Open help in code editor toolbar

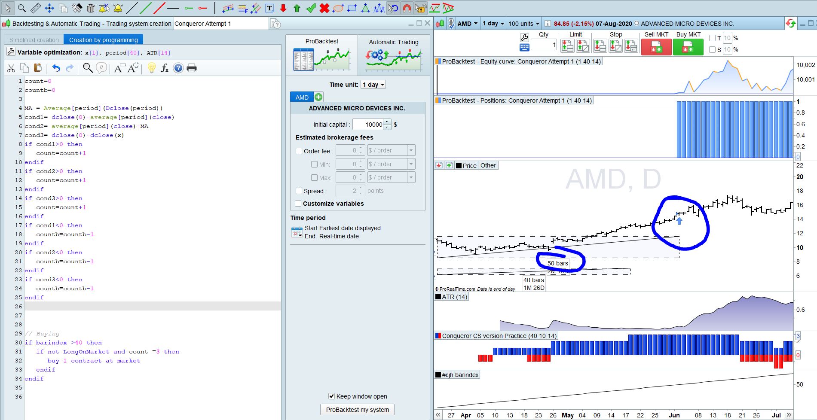178,68
